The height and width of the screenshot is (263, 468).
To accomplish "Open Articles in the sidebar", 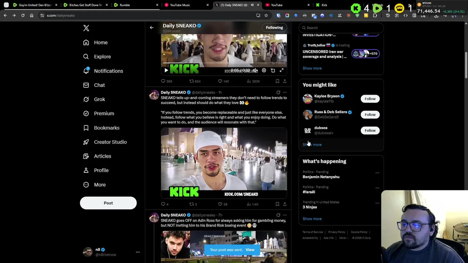I will coord(97,156).
